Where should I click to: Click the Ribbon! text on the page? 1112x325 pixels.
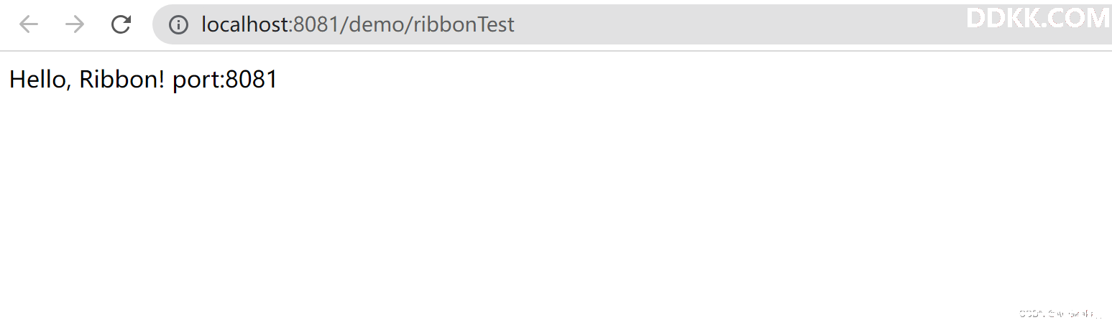(x=122, y=79)
